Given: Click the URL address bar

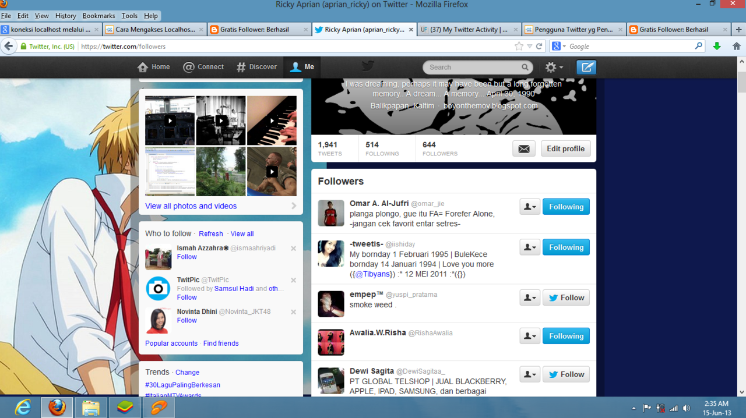Looking at the screenshot, I should coord(297,47).
